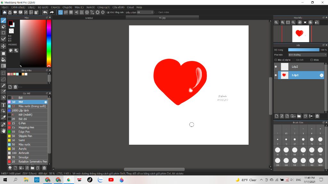Image resolution: width=328 pixels, height=184 pixels.
Task: Toggle visibility of layer Lớp2
Action: (x=275, y=66)
